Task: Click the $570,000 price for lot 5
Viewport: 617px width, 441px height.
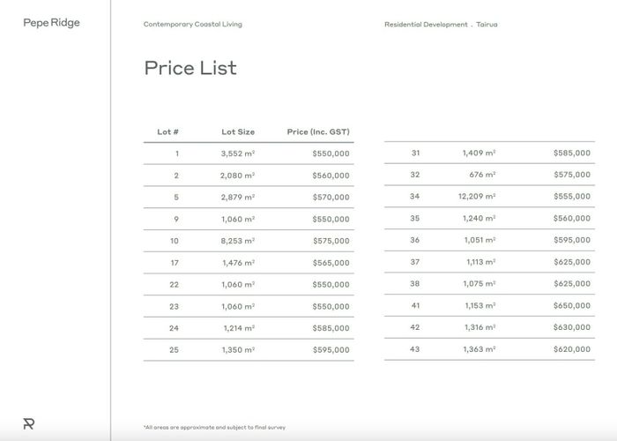Action: point(331,198)
